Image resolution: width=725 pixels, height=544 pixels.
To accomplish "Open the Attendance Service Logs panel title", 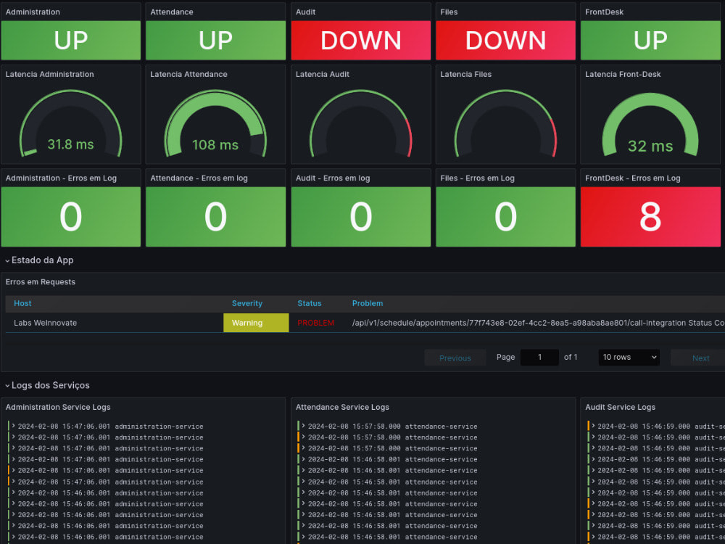I will pos(342,407).
